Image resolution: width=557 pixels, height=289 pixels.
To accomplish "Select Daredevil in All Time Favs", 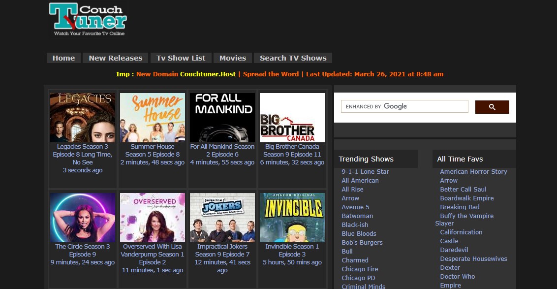I will click(x=454, y=250).
